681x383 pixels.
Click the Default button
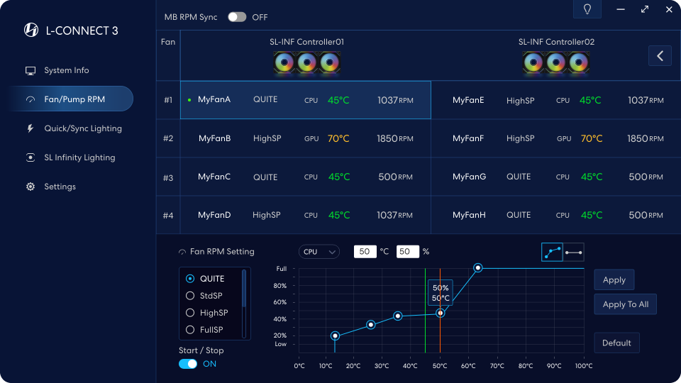coord(616,343)
